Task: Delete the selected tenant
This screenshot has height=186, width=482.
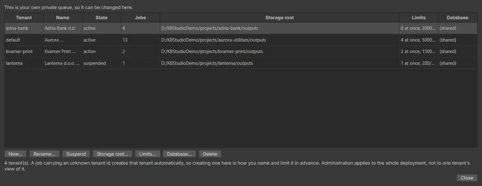Action: [210, 154]
